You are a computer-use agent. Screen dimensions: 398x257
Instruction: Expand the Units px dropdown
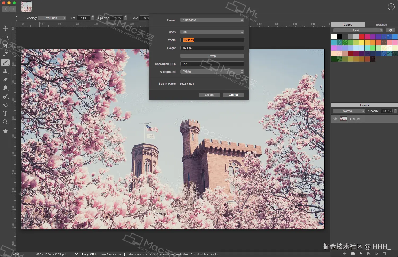212,32
